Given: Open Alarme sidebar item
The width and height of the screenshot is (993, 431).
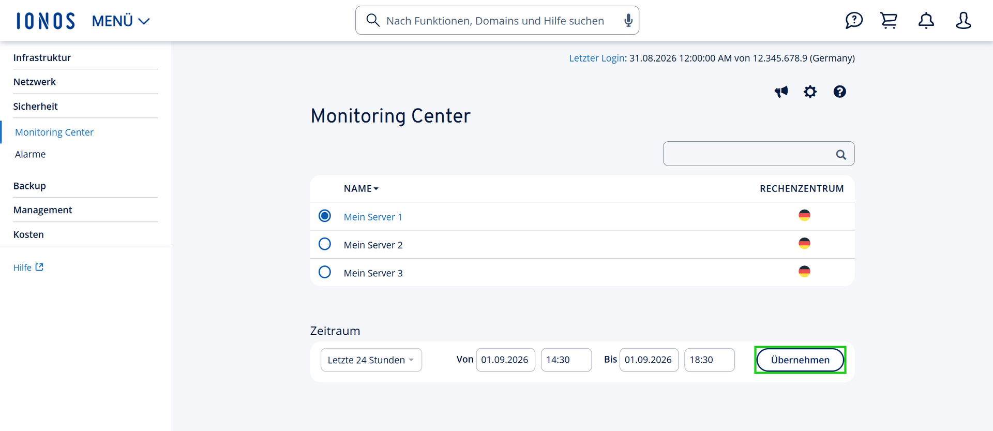Looking at the screenshot, I should point(30,154).
